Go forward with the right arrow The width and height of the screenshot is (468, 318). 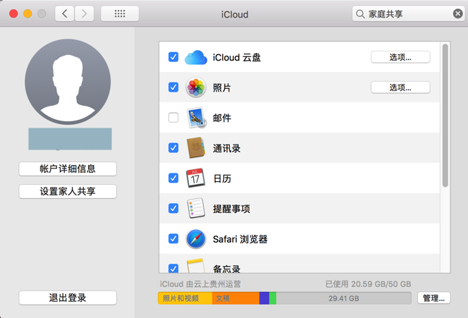(85, 13)
